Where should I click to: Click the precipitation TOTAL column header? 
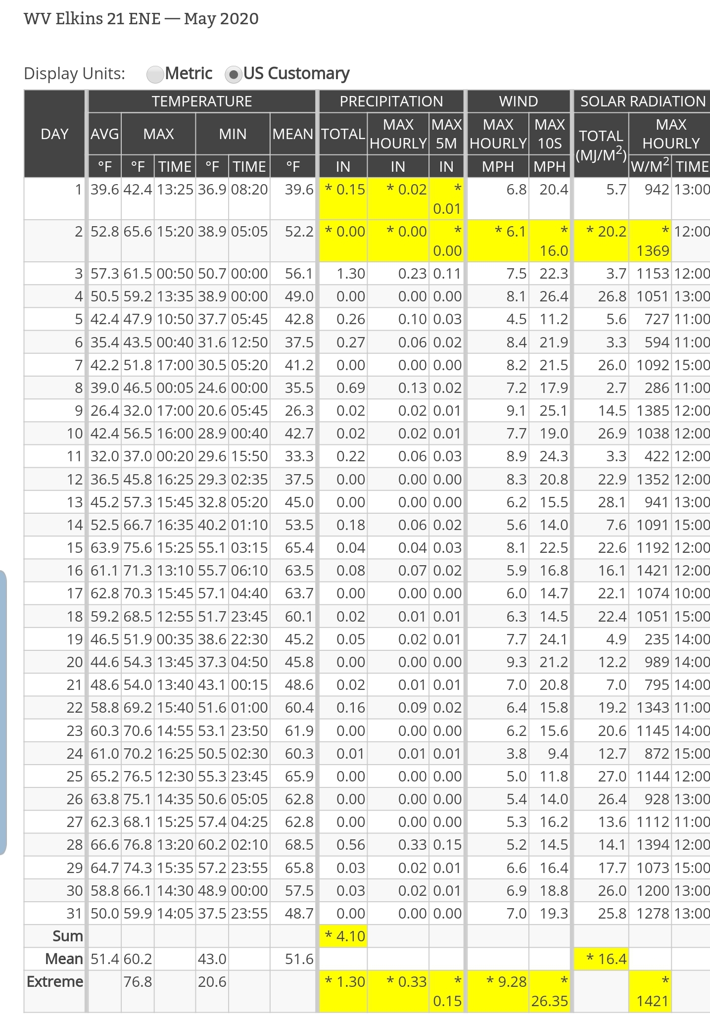(x=343, y=134)
